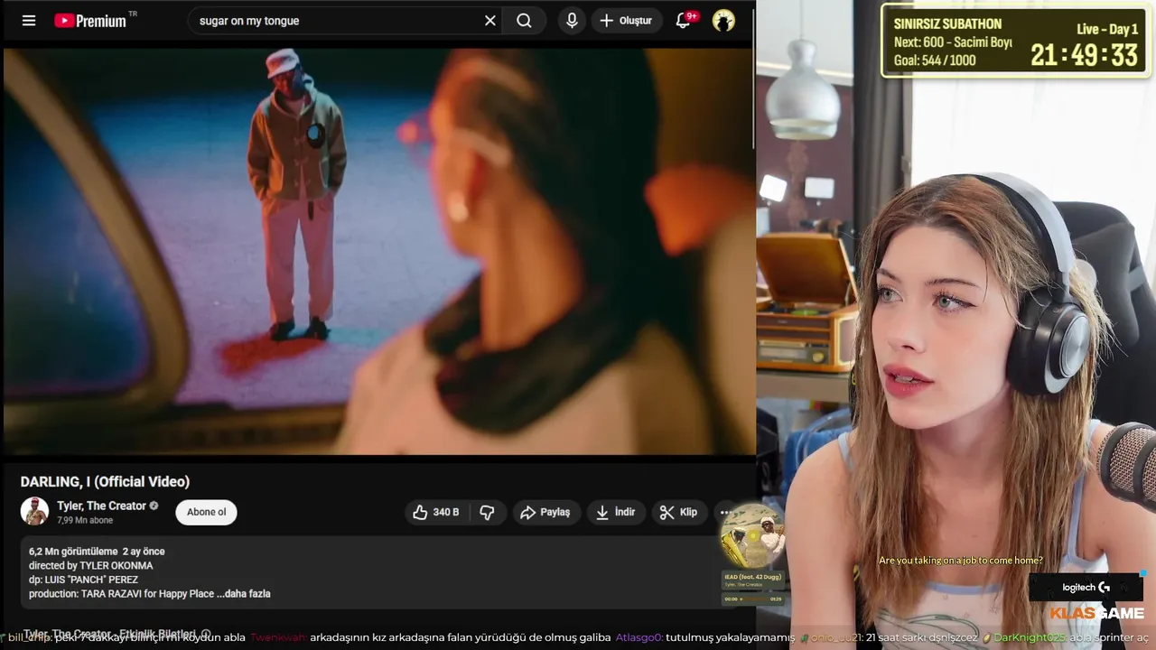Expand description with ...daha fazla

coord(243,594)
